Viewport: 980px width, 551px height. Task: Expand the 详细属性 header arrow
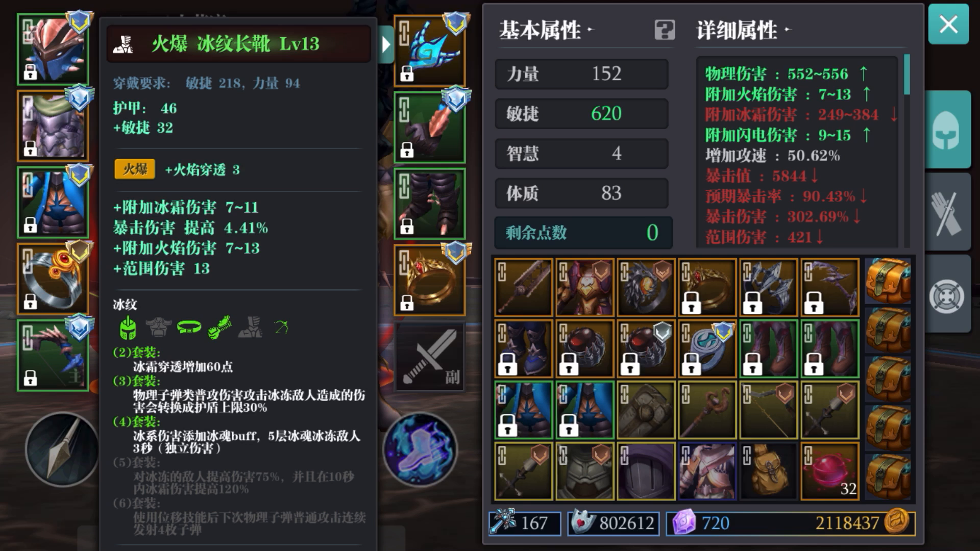pyautogui.click(x=788, y=30)
